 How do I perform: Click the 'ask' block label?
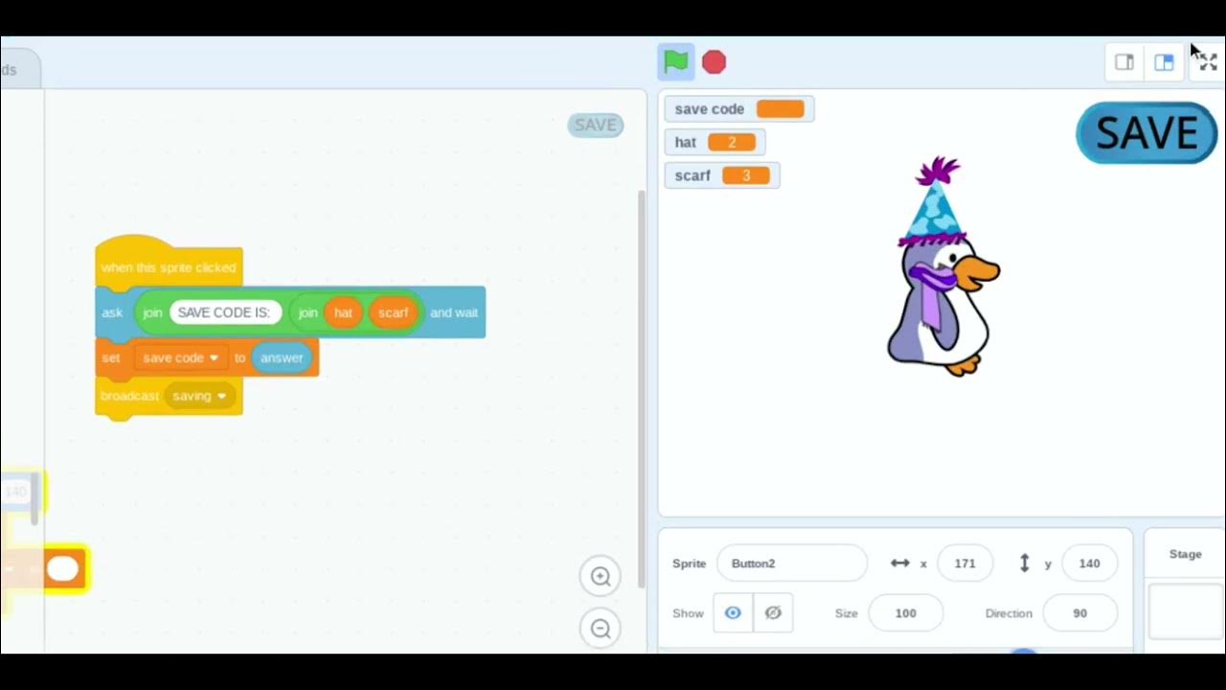pyautogui.click(x=112, y=312)
